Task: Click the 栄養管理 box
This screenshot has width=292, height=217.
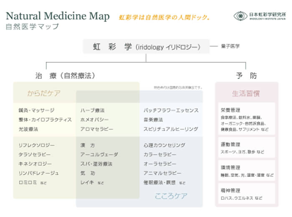Action: pos(246,118)
